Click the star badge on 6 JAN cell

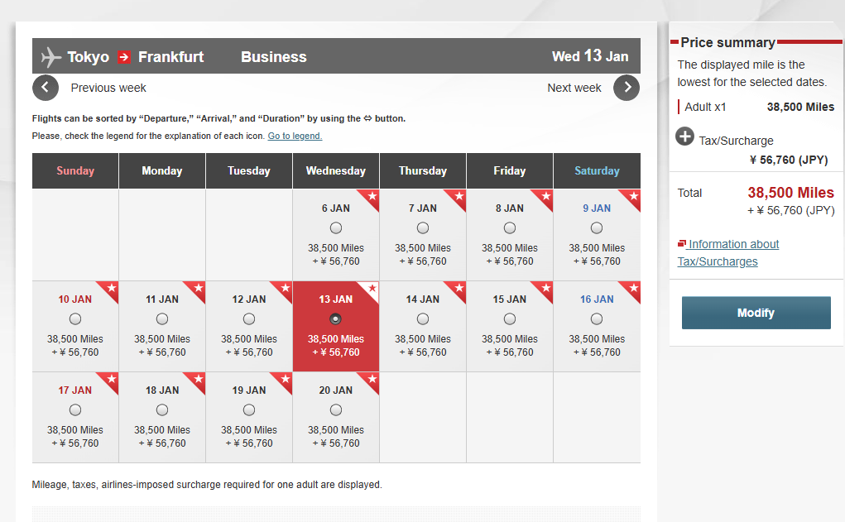coord(370,199)
